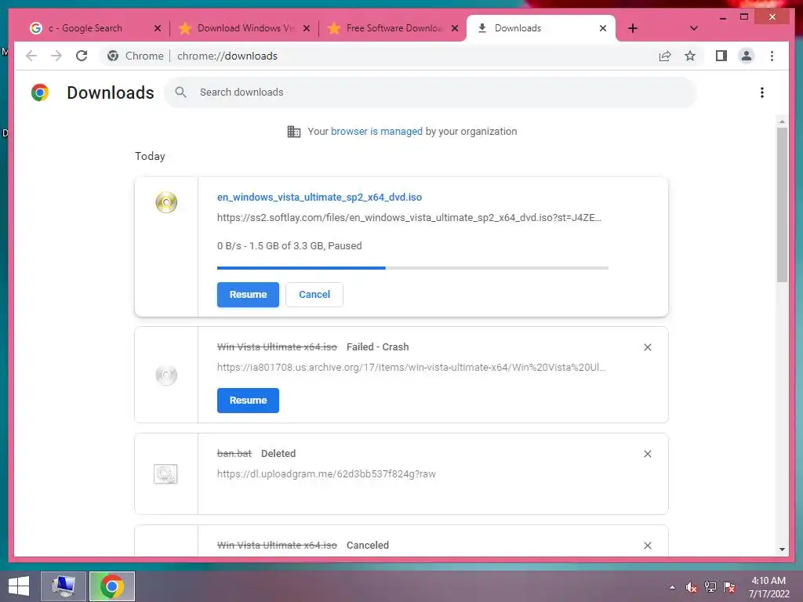Open the Windows Start button

[19, 586]
